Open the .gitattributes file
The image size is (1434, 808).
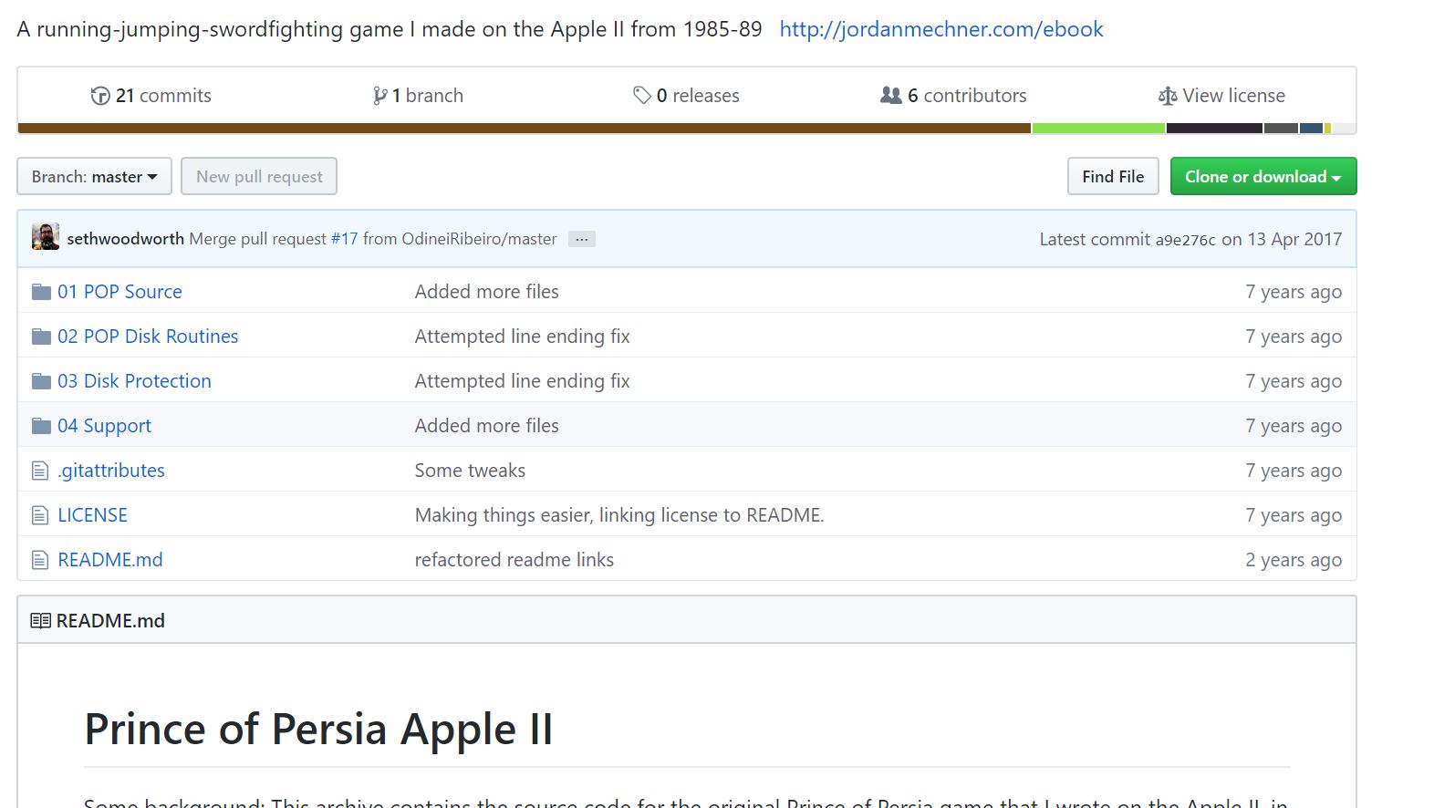111,471
